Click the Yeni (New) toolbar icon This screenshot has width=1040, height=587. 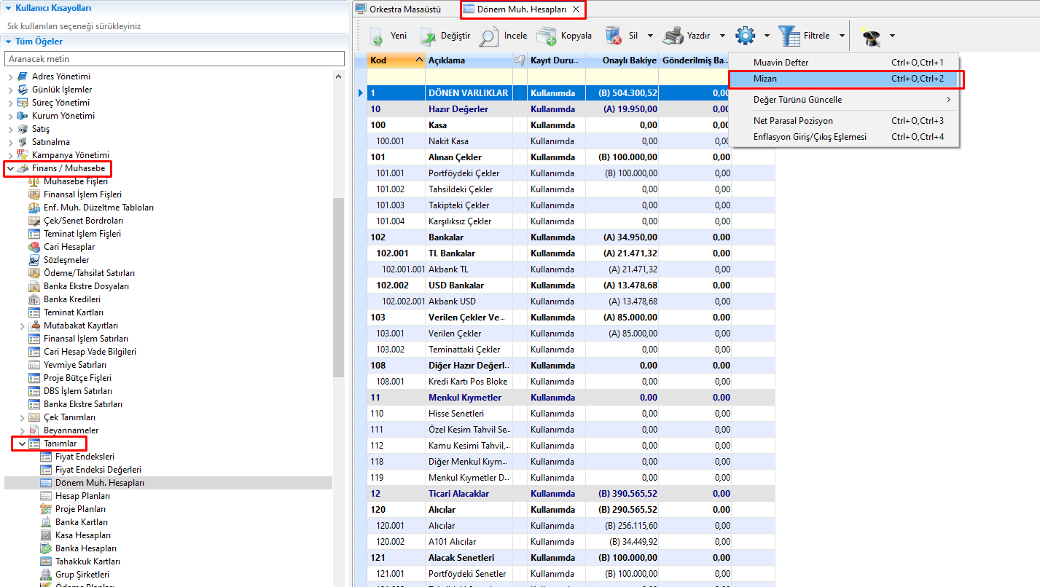point(376,36)
